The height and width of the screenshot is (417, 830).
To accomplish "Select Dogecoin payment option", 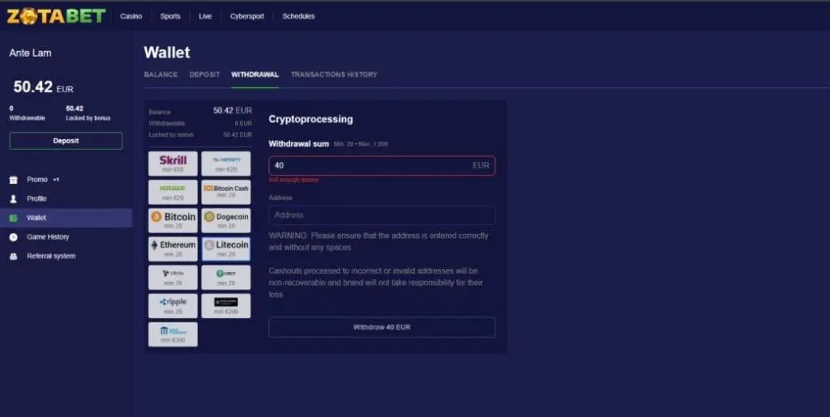I will click(x=225, y=220).
